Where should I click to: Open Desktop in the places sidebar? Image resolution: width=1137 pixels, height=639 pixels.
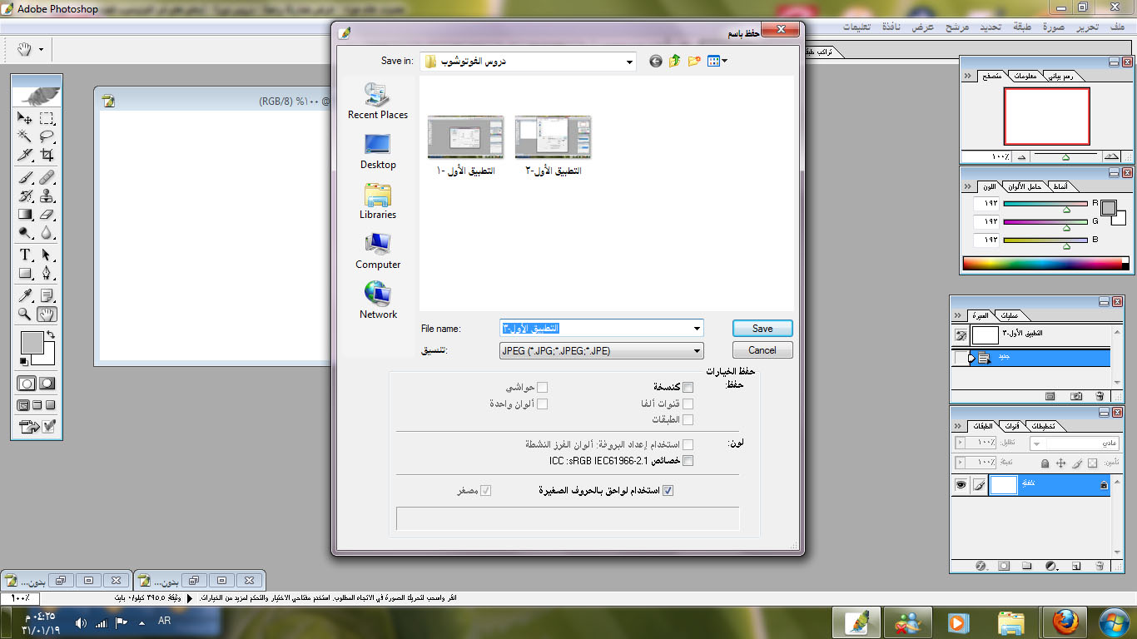tap(378, 151)
